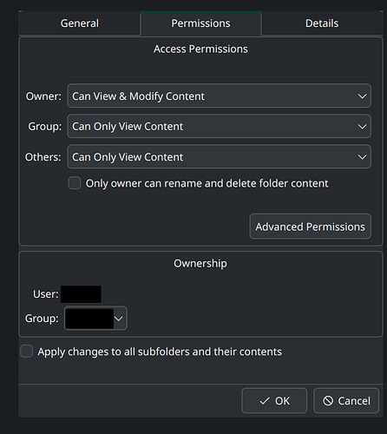Click the Apply changes checkbox label text
The height and width of the screenshot is (434, 387).
pyautogui.click(x=160, y=352)
